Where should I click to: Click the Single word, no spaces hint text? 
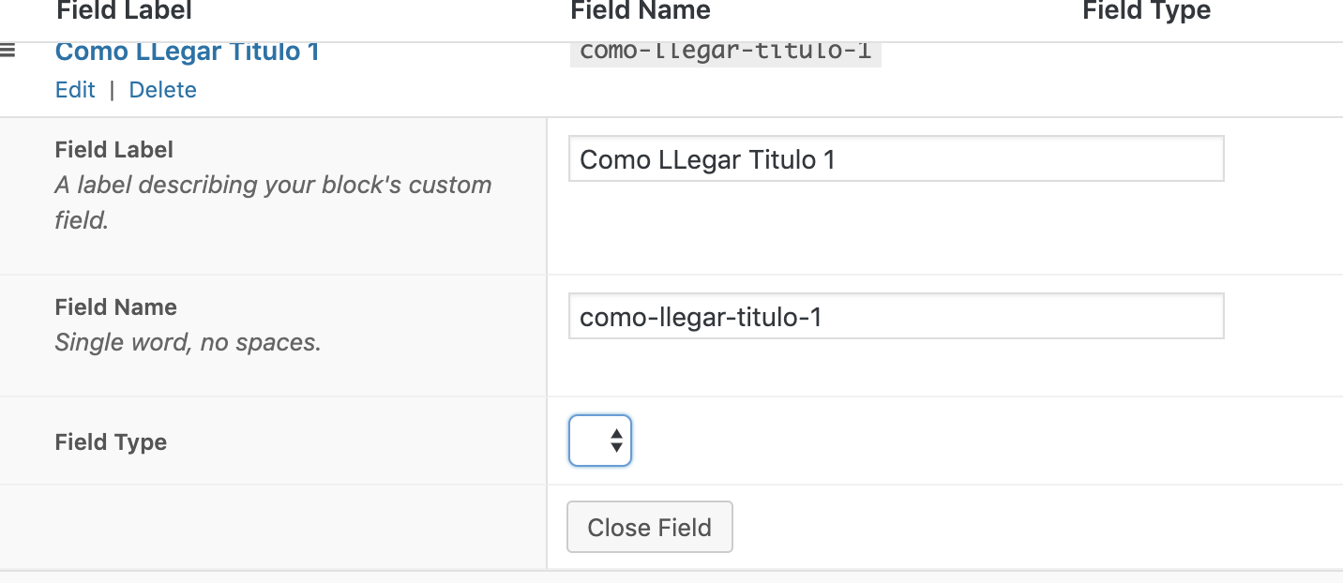click(189, 342)
